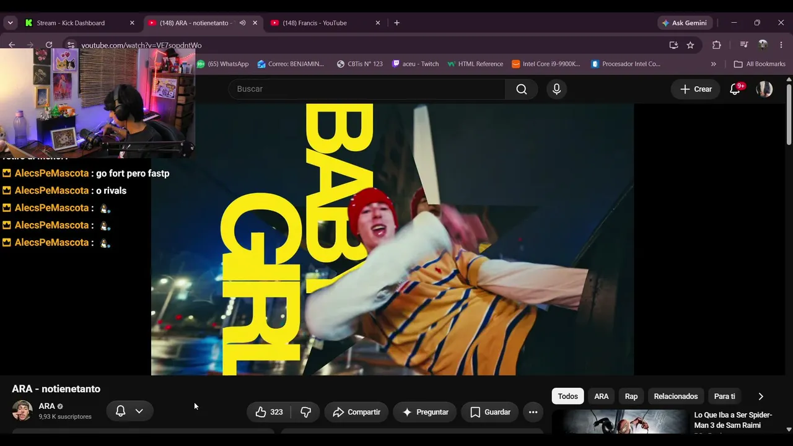The width and height of the screenshot is (793, 446).
Task: Click the video title "ARA - notienetanto"
Action: tap(56, 389)
